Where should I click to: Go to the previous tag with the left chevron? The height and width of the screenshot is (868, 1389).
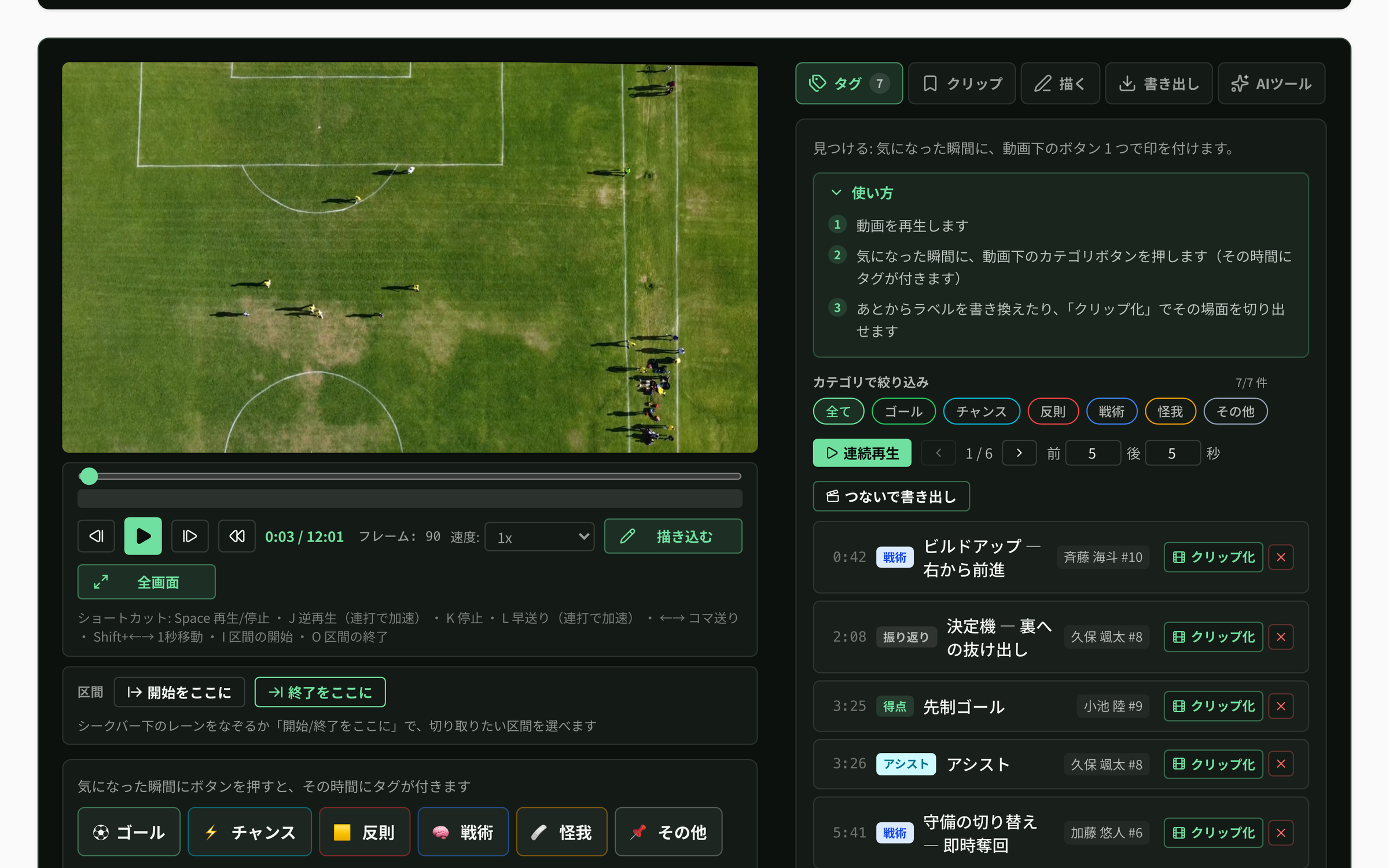[938, 453]
